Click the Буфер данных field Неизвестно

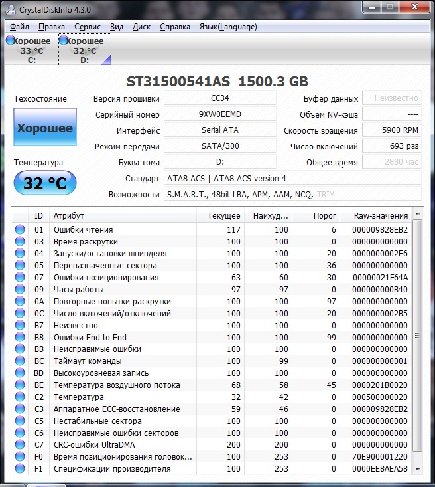pos(392,98)
